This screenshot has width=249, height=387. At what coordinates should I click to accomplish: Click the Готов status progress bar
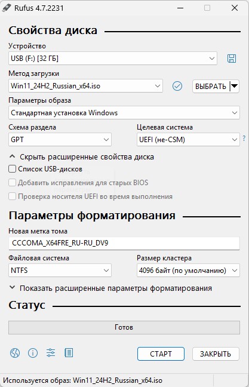(x=124, y=327)
